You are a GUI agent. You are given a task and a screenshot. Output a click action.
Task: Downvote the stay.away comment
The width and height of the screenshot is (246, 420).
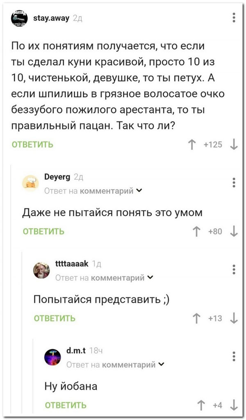click(233, 144)
